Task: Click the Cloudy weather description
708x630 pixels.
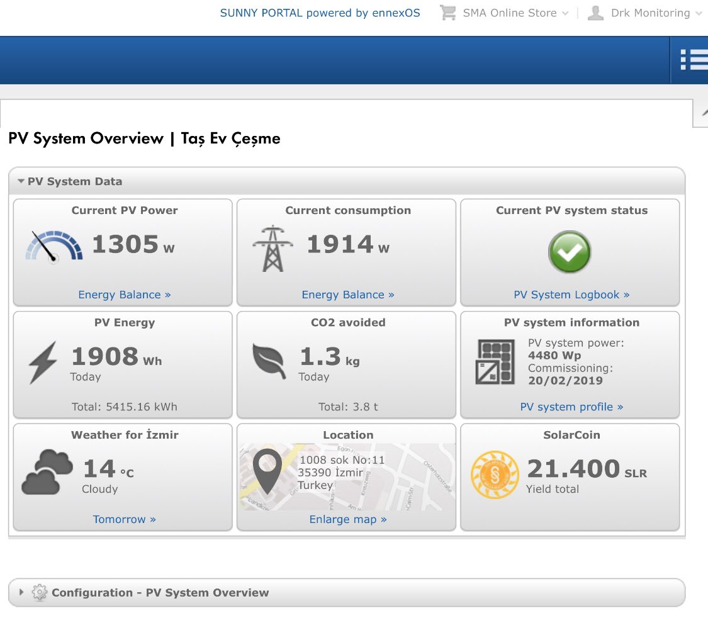Action: (x=100, y=489)
